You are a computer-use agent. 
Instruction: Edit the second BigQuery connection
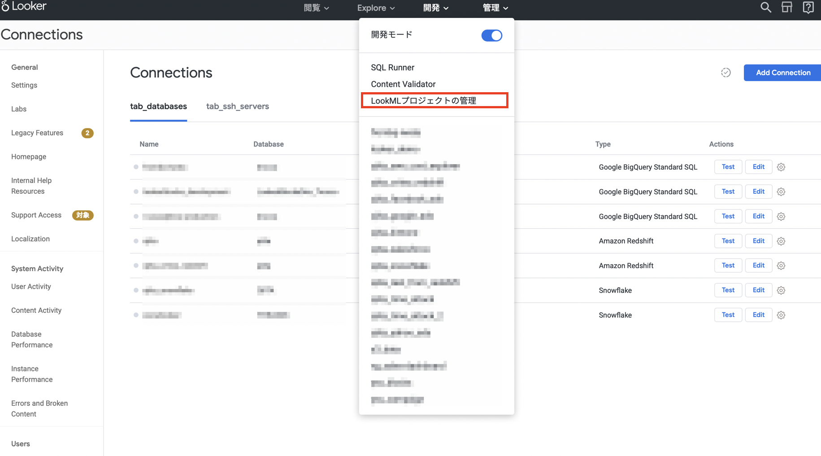tap(758, 192)
